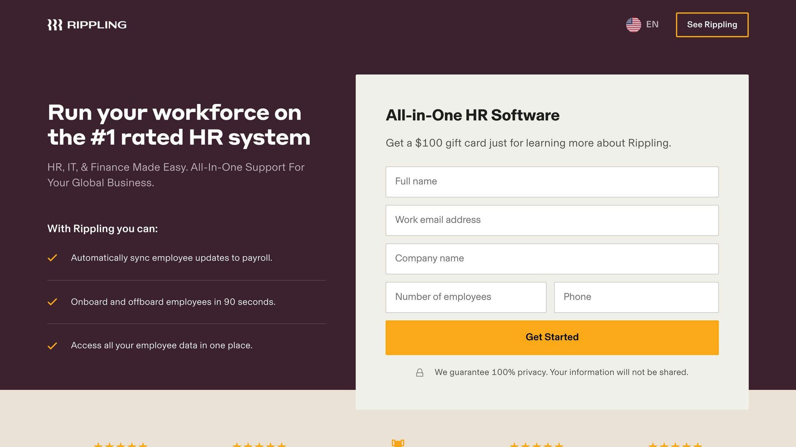Open the EN language selector

point(652,25)
